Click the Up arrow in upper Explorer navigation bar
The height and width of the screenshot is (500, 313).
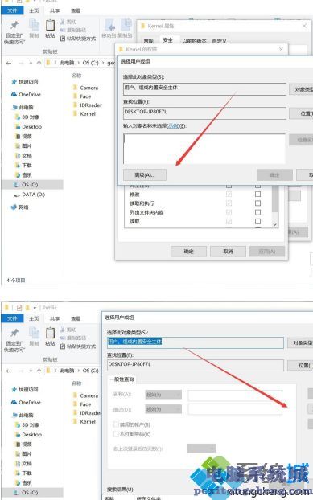39,63
